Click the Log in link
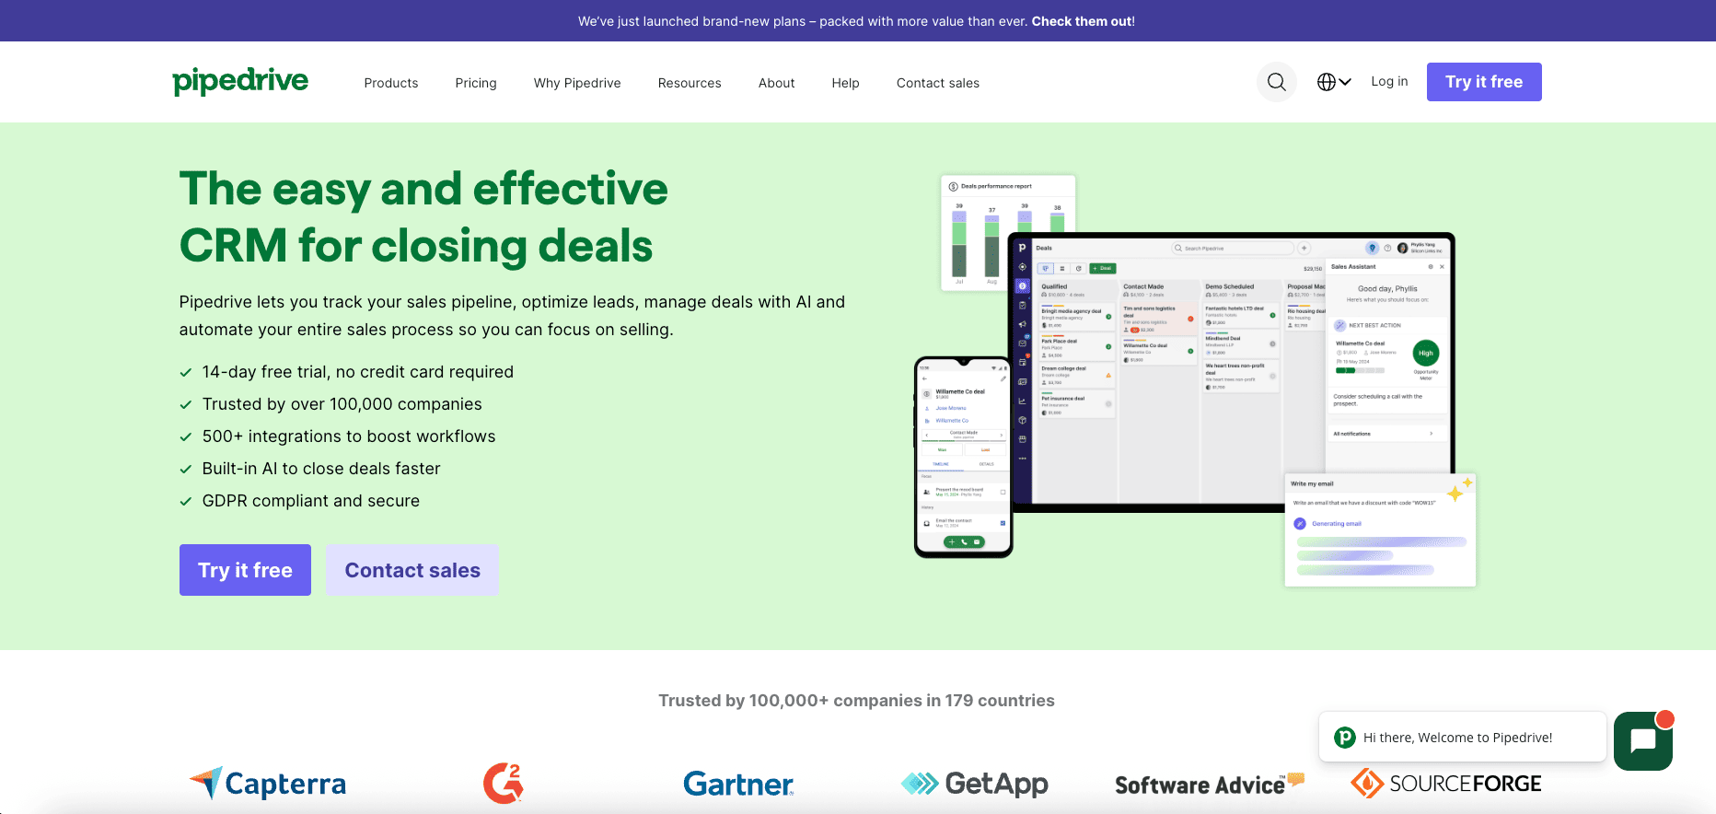The width and height of the screenshot is (1716, 814). pos(1388,82)
